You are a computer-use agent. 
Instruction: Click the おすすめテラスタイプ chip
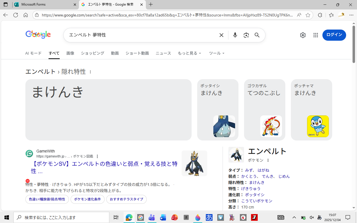tap(126, 199)
